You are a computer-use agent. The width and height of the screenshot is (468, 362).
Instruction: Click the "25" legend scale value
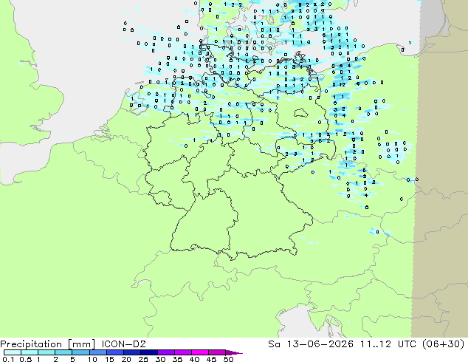[x=143, y=359]
